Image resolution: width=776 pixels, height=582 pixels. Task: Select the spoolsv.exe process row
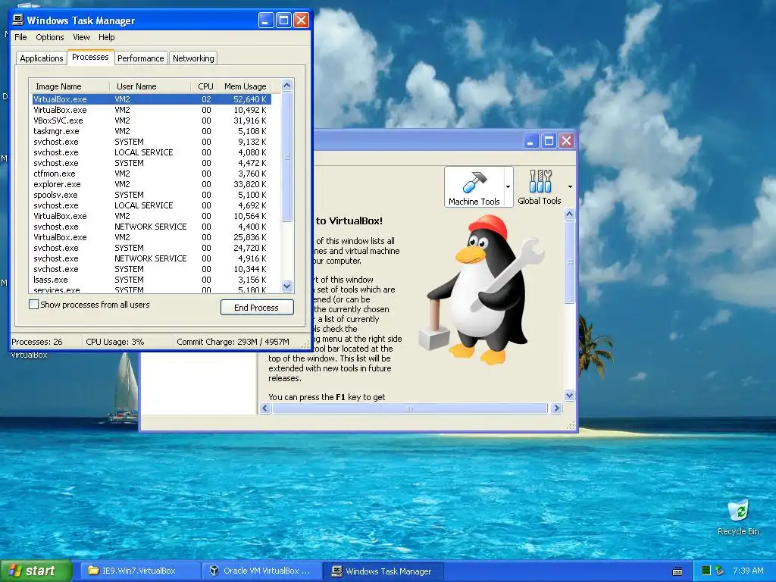pos(152,195)
